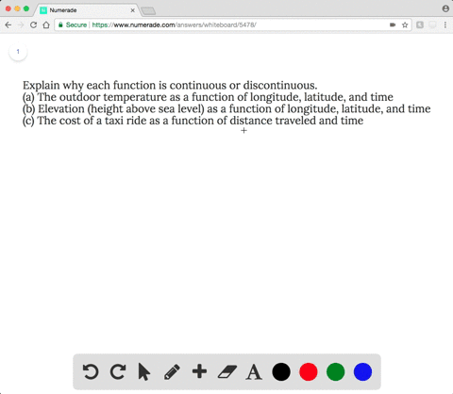Image resolution: width=453 pixels, height=394 pixels.
Task: Click the plus add tool in toolbar
Action: click(x=199, y=371)
